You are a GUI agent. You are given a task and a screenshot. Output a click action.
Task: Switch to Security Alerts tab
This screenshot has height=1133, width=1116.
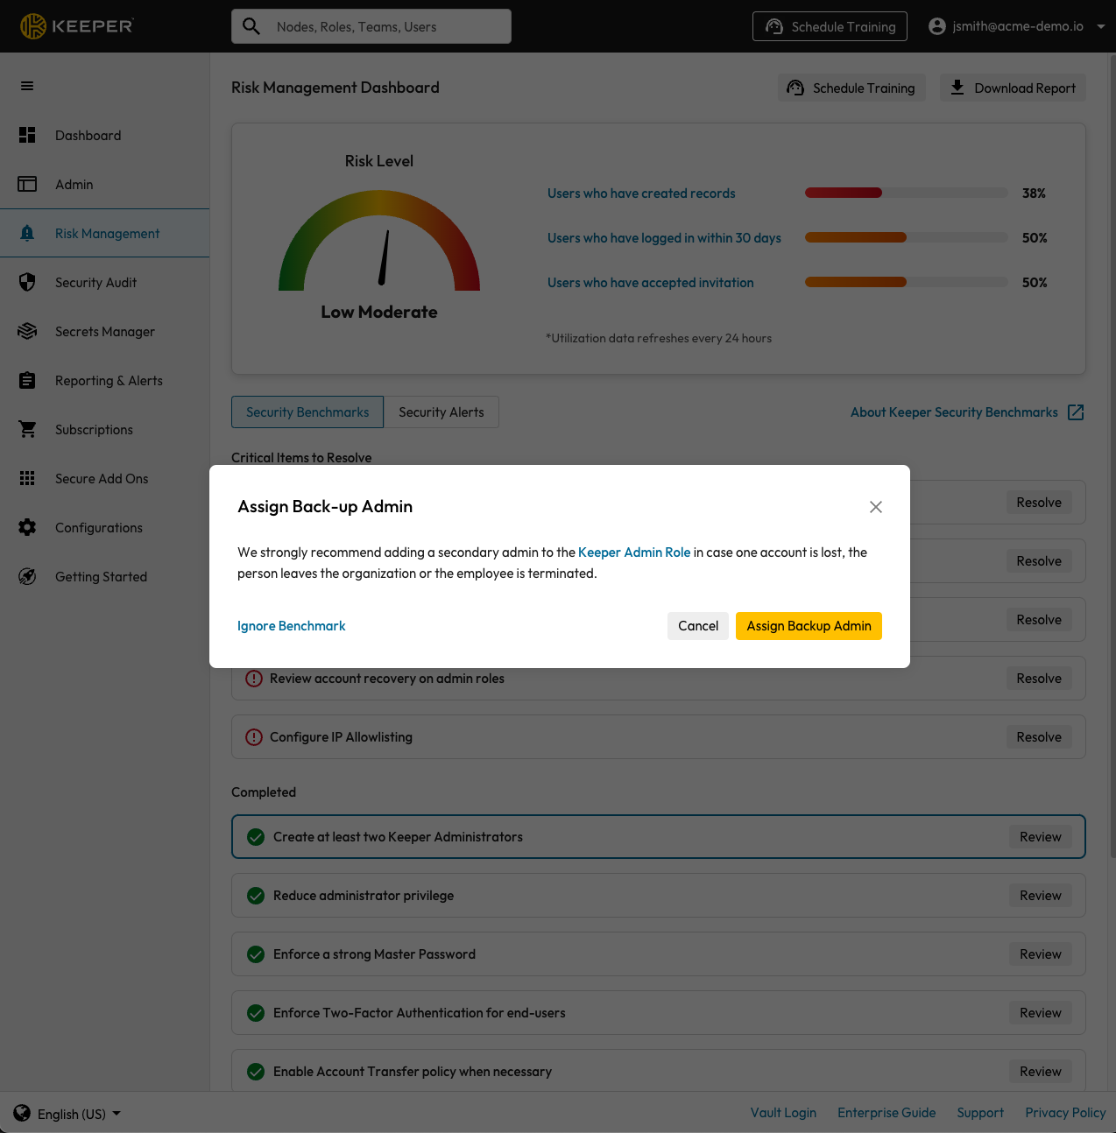tap(441, 412)
